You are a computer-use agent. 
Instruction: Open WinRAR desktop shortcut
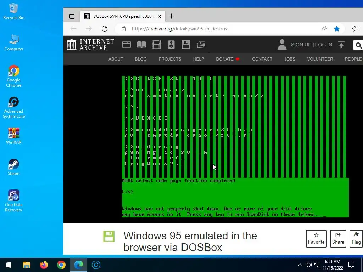pos(14,136)
